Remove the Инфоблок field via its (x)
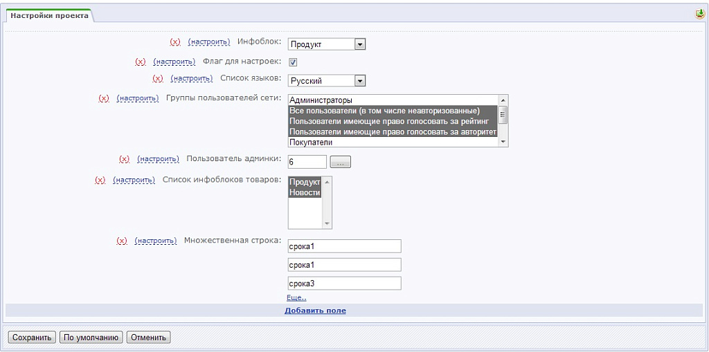Screen dimensions: 709x352 tap(175, 41)
